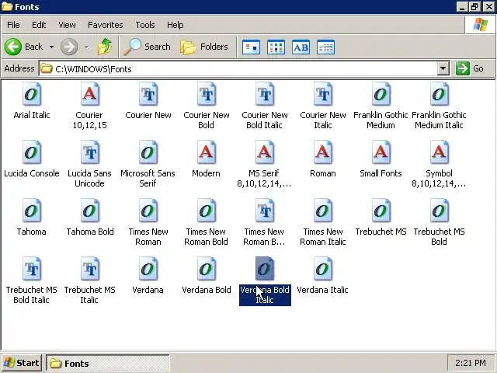Select the Small Fonts icon
The image size is (497, 373).
[381, 152]
